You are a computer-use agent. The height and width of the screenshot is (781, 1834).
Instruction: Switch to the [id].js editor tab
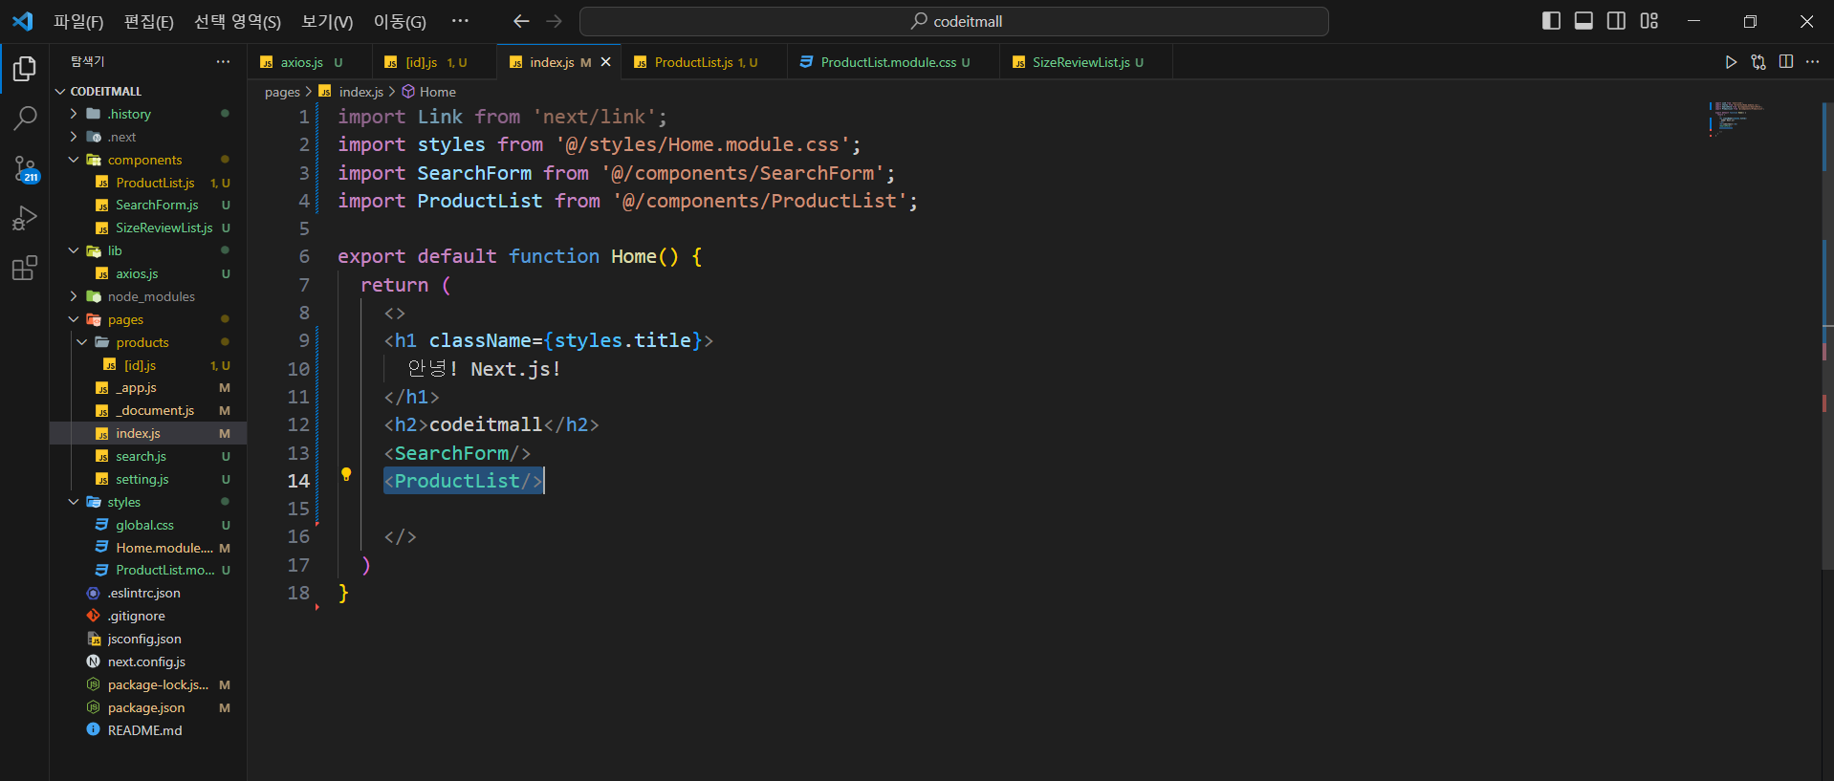pos(434,62)
